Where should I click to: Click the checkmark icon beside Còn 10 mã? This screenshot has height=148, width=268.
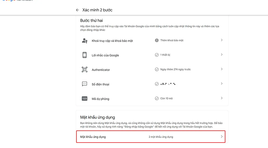pyautogui.click(x=157, y=98)
